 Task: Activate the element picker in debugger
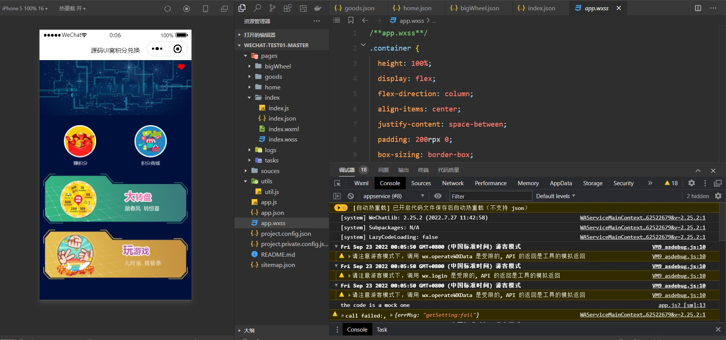pos(337,183)
